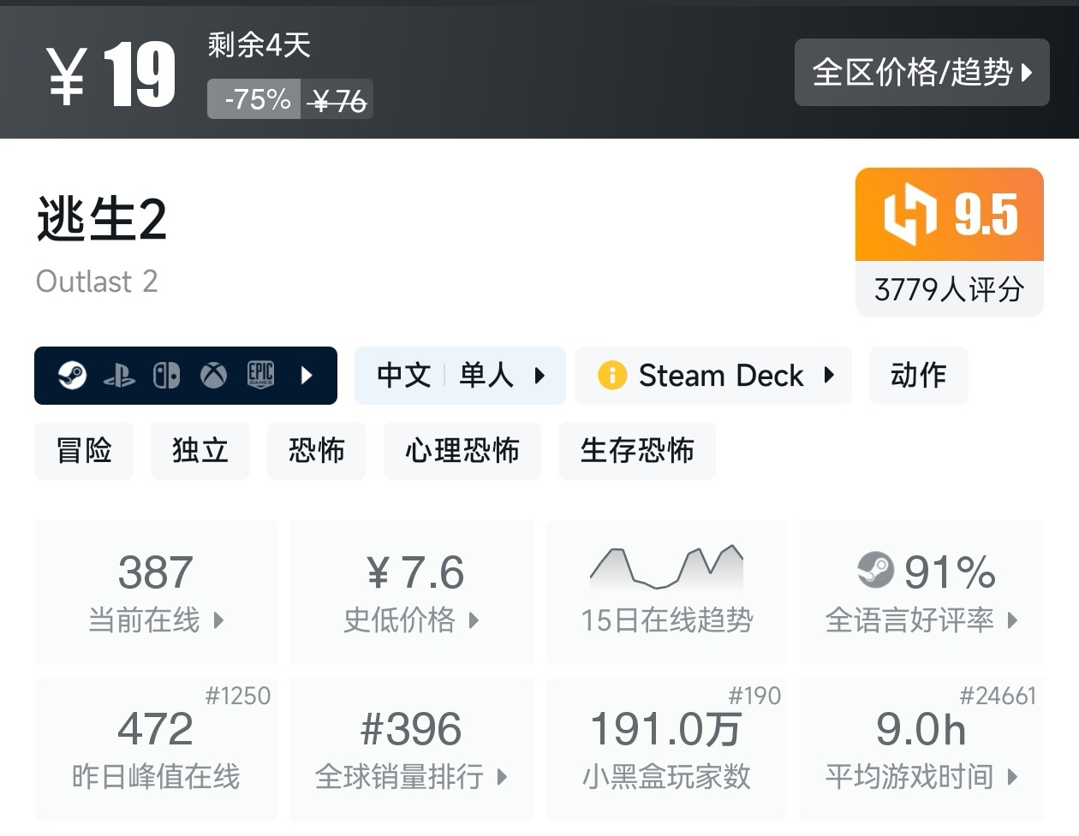View 史低价格 lowest price details

pyautogui.click(x=411, y=592)
